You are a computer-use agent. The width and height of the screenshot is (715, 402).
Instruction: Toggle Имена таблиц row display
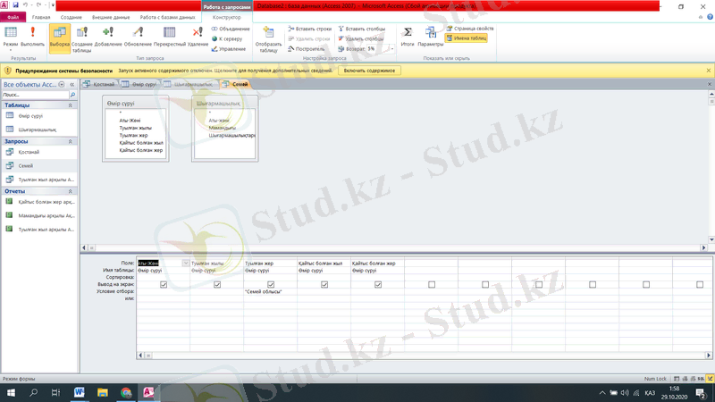[467, 38]
